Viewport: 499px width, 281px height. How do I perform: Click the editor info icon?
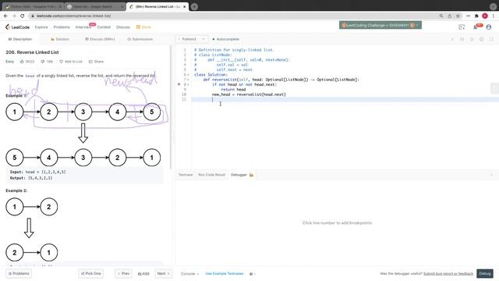(452, 39)
